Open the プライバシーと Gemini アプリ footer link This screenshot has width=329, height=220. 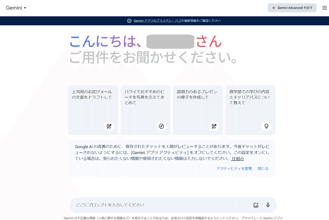262,218
